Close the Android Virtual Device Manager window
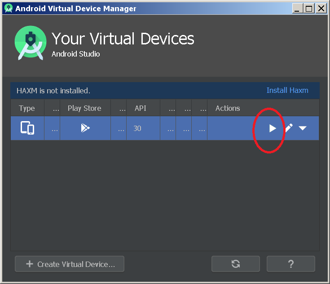Image resolution: width=330 pixels, height=284 pixels. coord(321,9)
